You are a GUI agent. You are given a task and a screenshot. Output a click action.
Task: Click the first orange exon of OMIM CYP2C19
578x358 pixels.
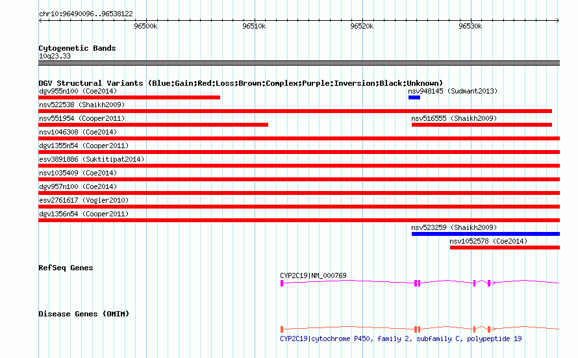tap(282, 329)
